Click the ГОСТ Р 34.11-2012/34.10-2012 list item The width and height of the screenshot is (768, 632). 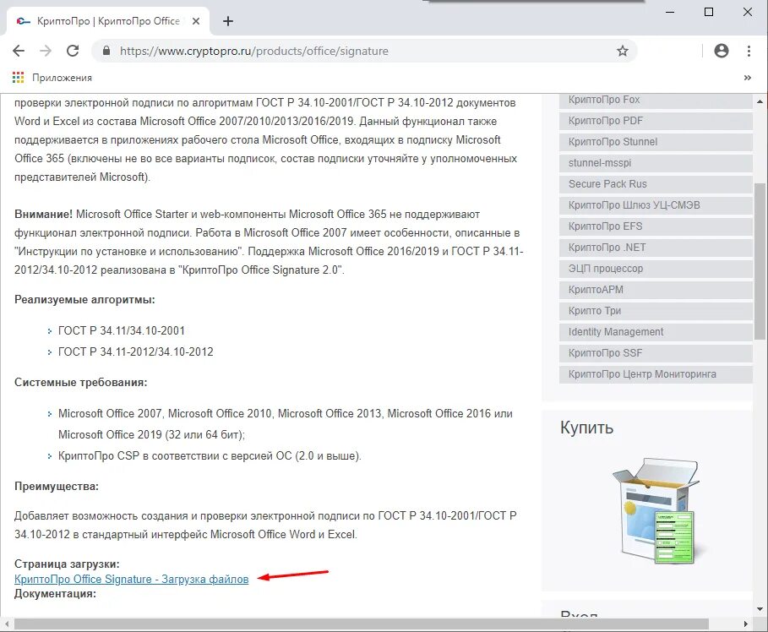coord(136,351)
